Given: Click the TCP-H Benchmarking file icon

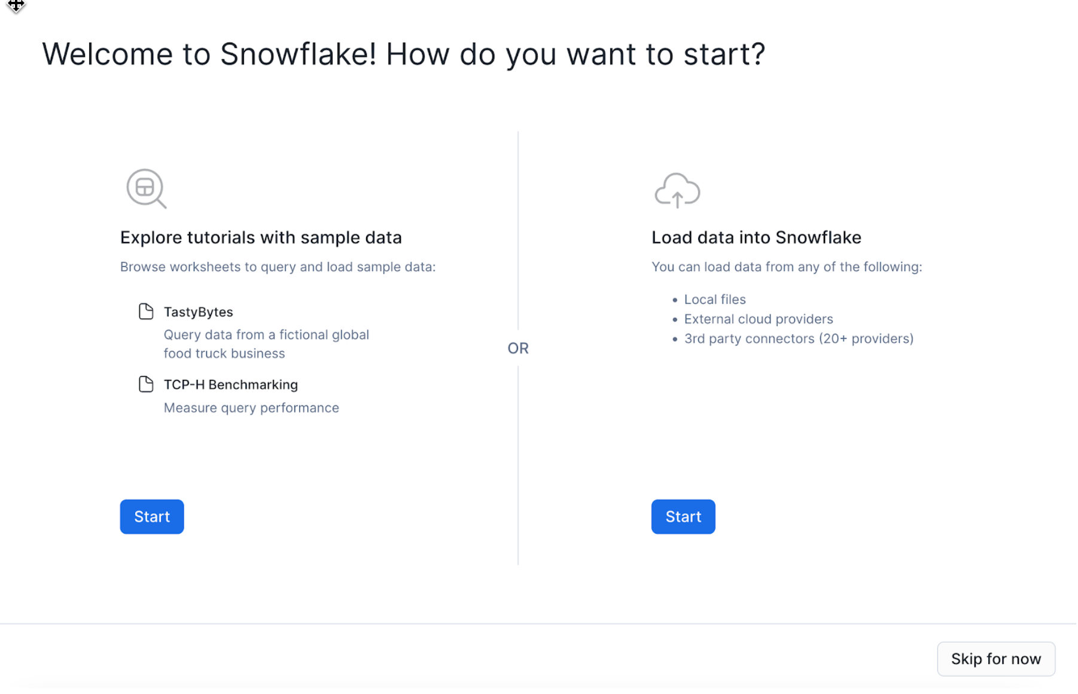Looking at the screenshot, I should click(146, 384).
